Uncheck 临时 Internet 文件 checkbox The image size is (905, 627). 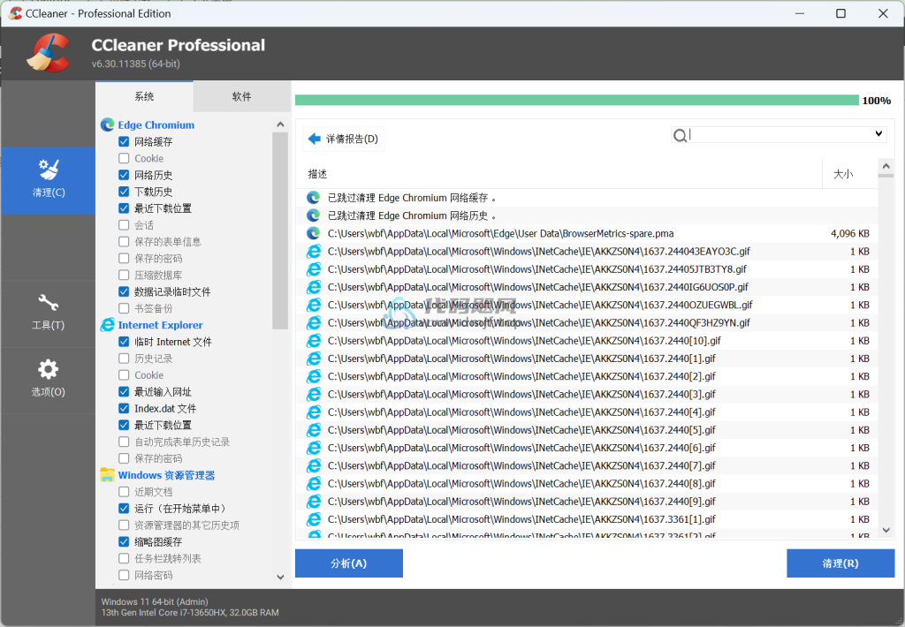(124, 342)
